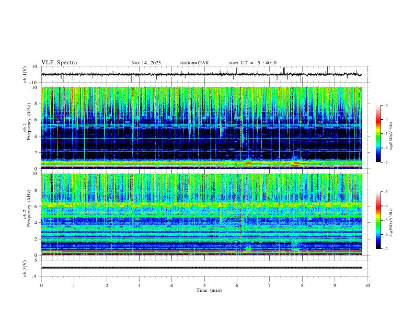Click the ch.1 "Frequency (kHz)" axis label
The image size is (414, 320).
tap(29, 121)
